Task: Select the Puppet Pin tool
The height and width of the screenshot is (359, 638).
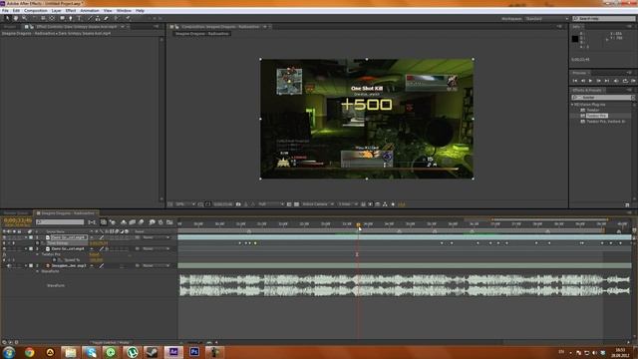Action: (128, 18)
